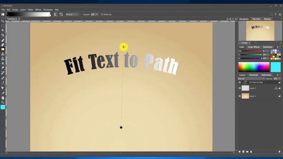Image resolution: width=283 pixels, height=159 pixels.
Task: Switch to the History tab
Action: pos(267,19)
